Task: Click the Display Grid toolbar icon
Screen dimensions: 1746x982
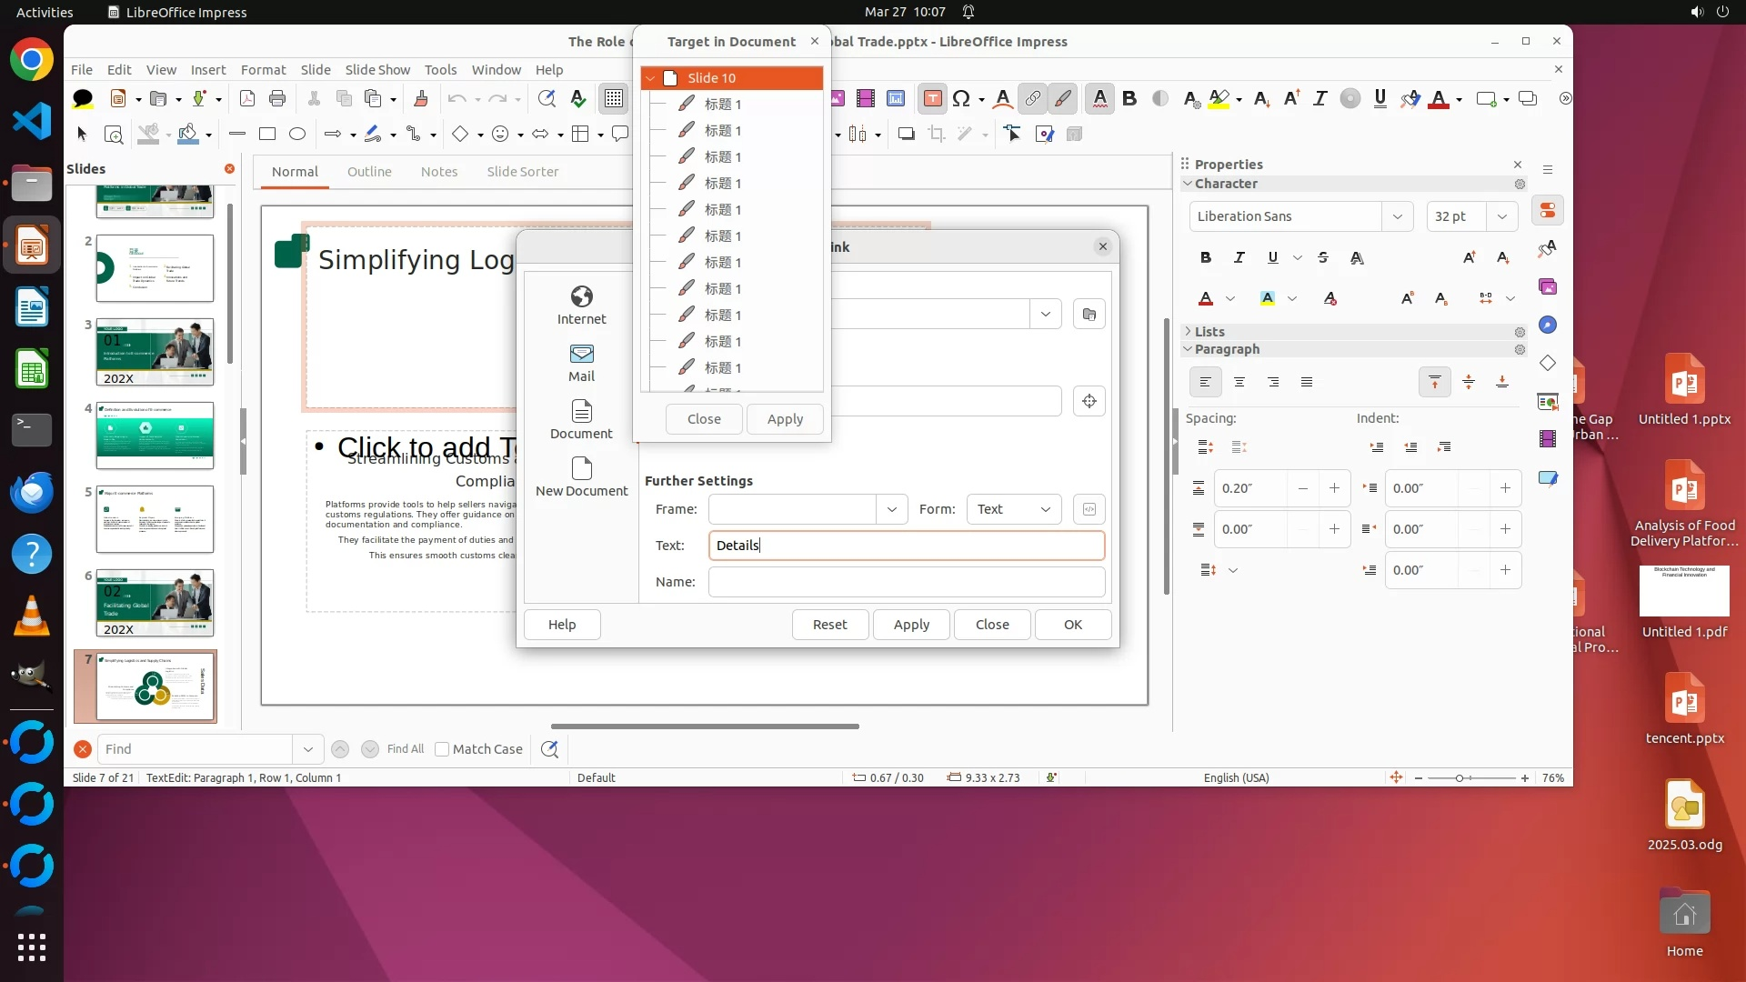Action: click(614, 98)
